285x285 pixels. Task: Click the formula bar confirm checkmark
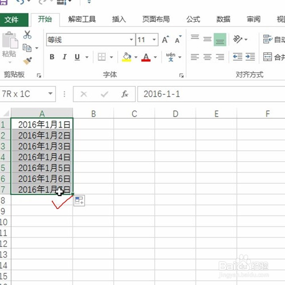pos(104,94)
